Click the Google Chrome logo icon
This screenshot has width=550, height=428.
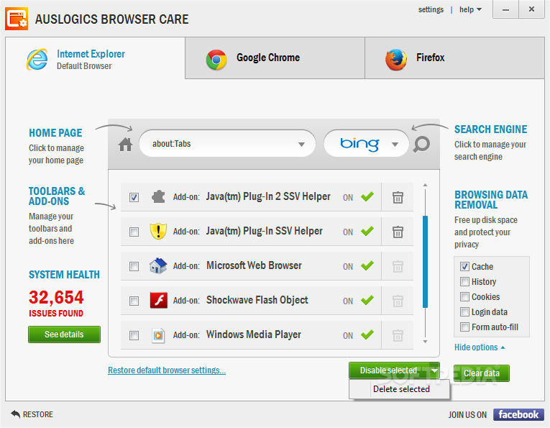point(216,60)
